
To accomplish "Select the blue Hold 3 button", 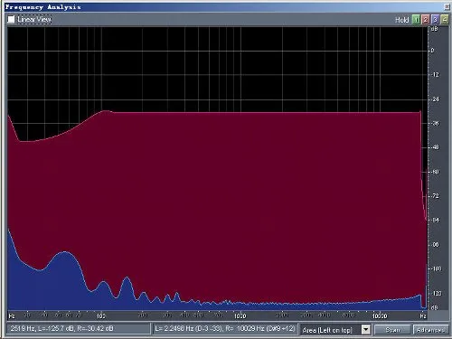I will pos(435,20).
